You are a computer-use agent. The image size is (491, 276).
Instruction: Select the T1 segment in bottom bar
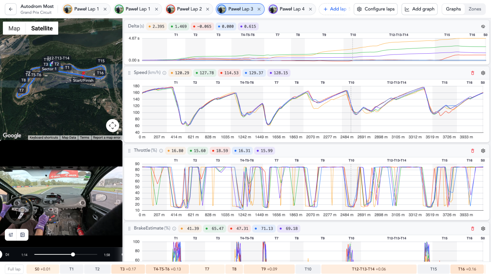[71, 269]
